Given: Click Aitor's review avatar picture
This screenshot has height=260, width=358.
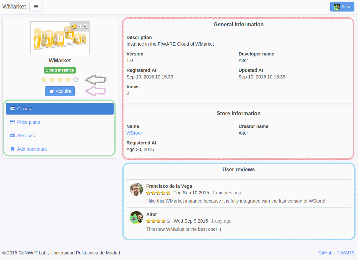Looking at the screenshot, I should click(136, 217).
